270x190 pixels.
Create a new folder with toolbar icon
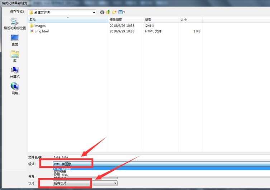tap(114, 12)
